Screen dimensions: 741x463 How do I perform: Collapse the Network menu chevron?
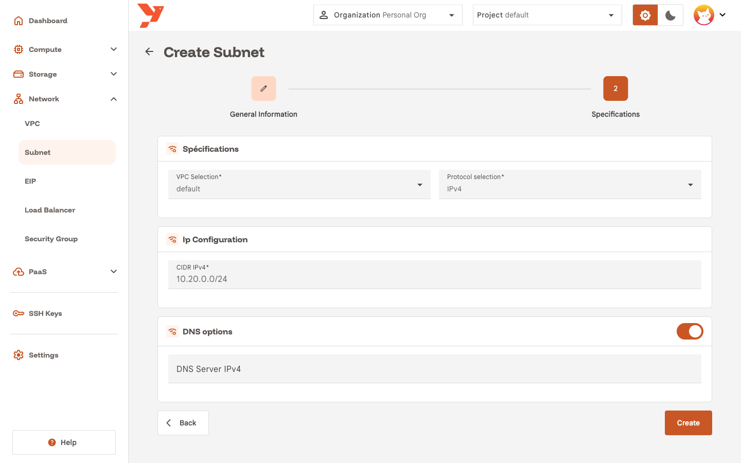coord(114,99)
